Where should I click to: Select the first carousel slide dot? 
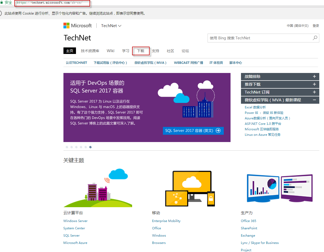click(67, 147)
